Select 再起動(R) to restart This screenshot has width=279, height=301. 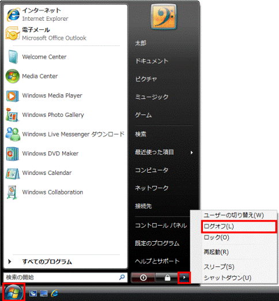point(216,252)
